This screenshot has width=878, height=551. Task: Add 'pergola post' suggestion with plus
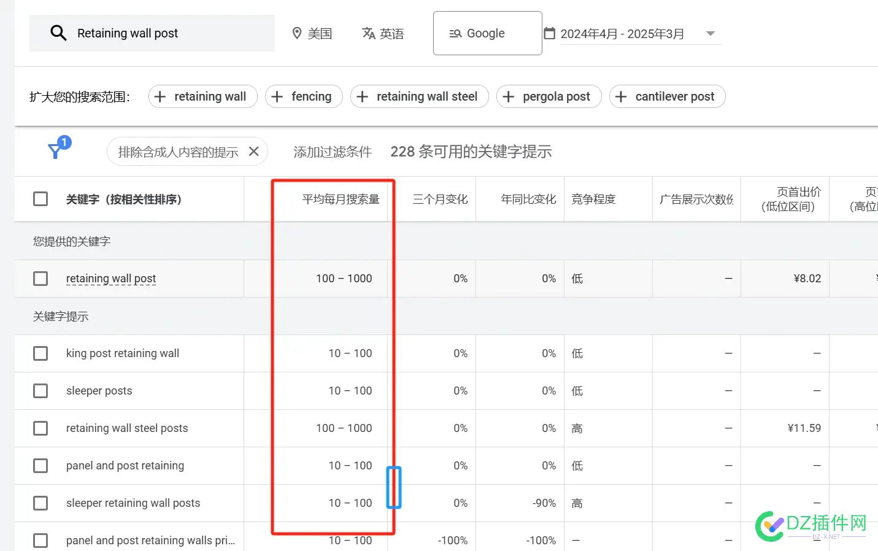click(x=549, y=96)
